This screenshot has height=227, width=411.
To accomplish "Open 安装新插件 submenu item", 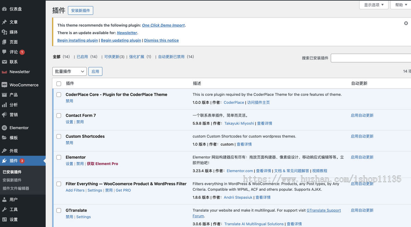I will coord(12,180).
